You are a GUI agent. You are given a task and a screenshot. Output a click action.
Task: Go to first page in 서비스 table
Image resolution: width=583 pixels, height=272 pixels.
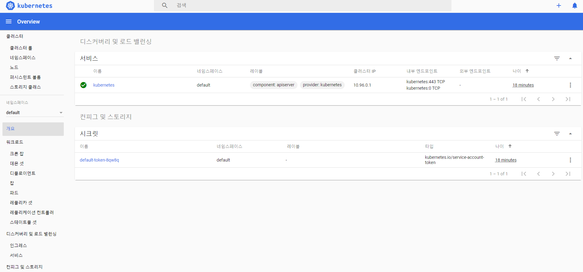524,99
